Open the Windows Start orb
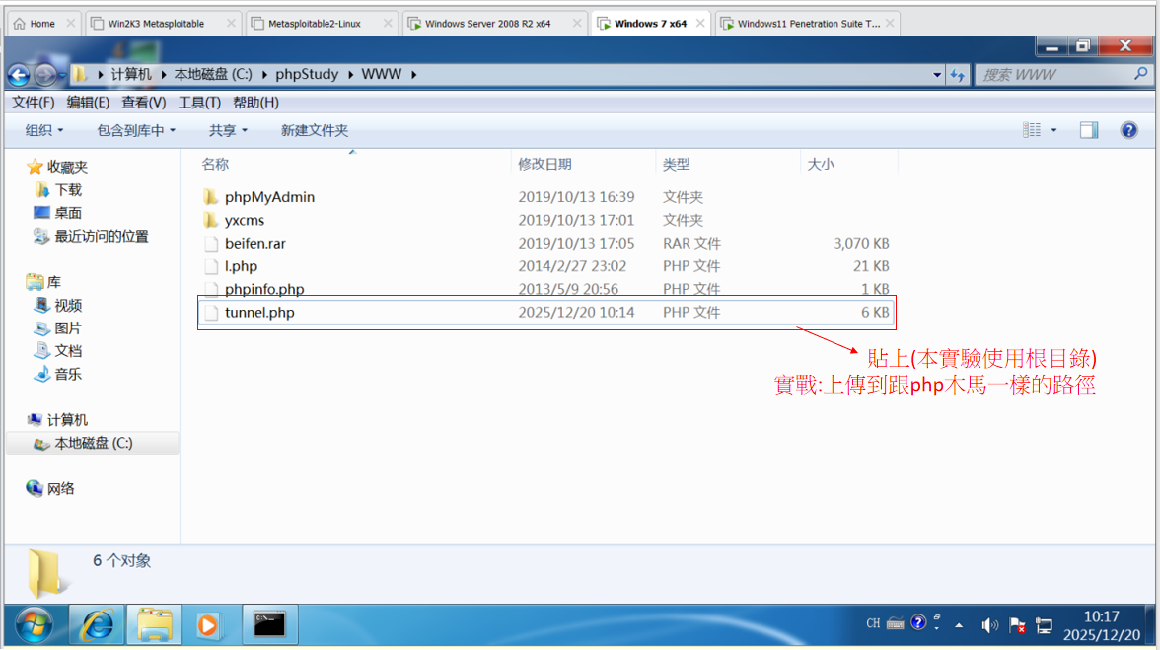The height and width of the screenshot is (650, 1160). (x=34, y=625)
